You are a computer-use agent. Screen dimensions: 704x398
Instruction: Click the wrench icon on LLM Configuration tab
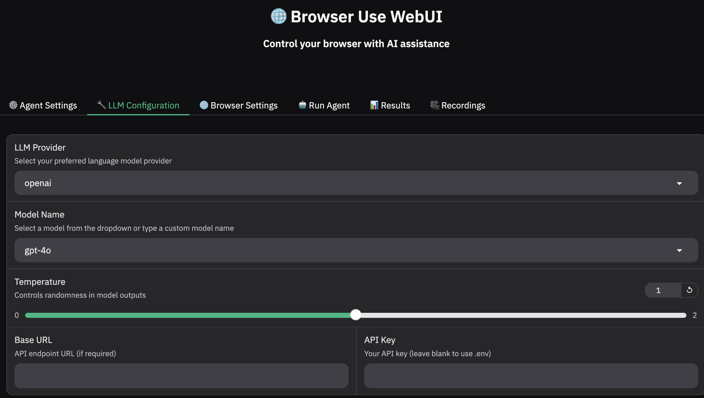coord(101,105)
